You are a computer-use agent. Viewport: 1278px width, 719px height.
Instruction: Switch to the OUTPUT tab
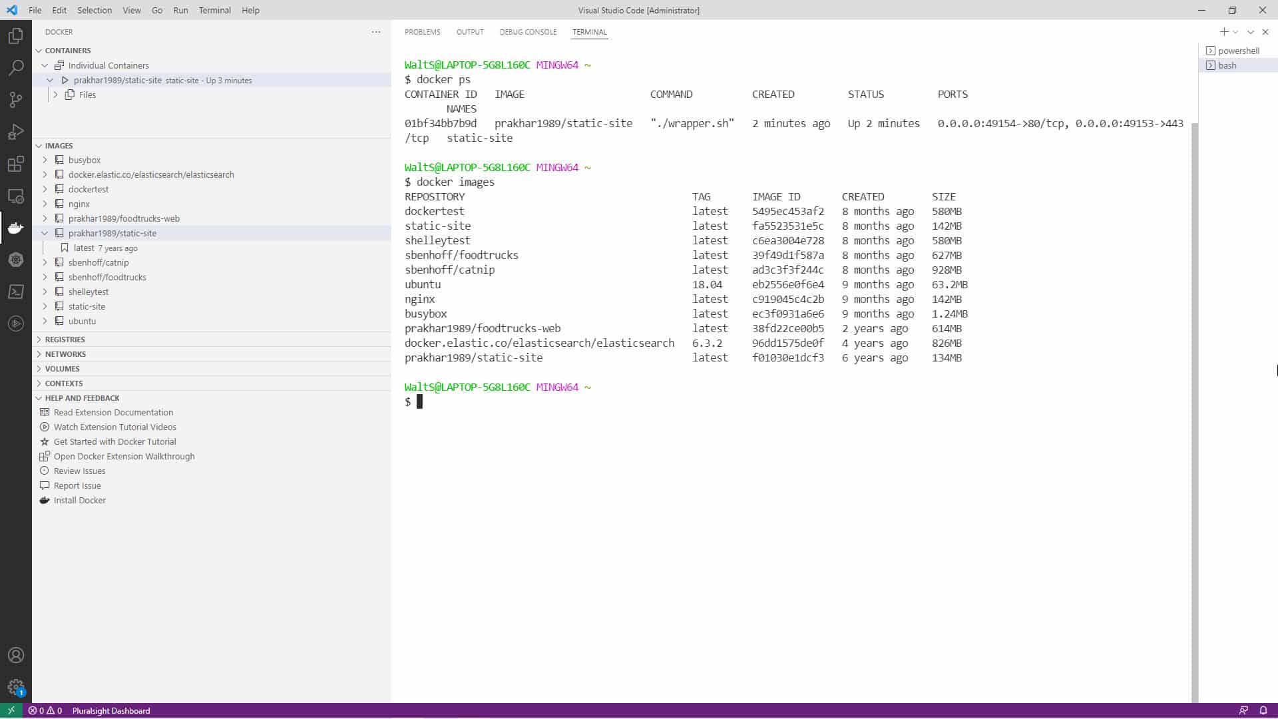470,31
